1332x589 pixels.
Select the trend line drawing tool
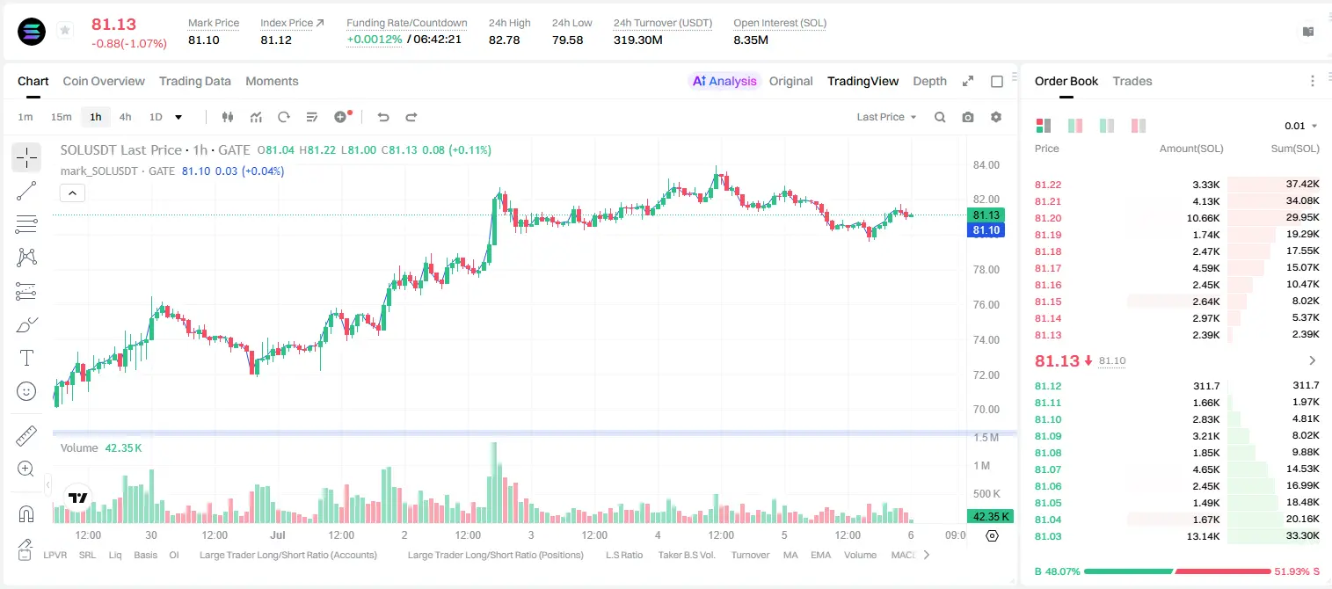(x=26, y=191)
